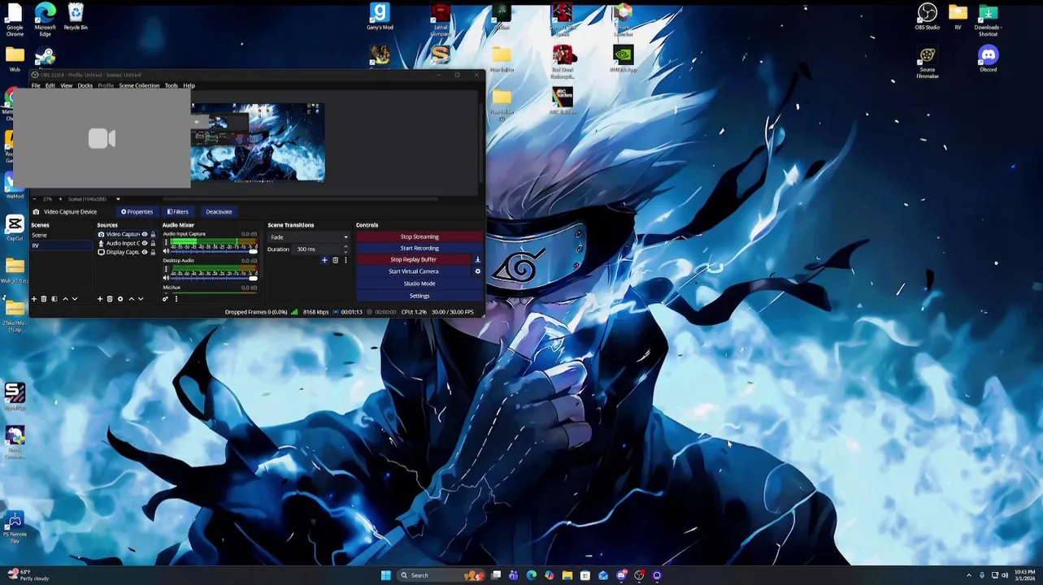The image size is (1043, 585).
Task: Save replay using download arrow icon
Action: tap(477, 259)
